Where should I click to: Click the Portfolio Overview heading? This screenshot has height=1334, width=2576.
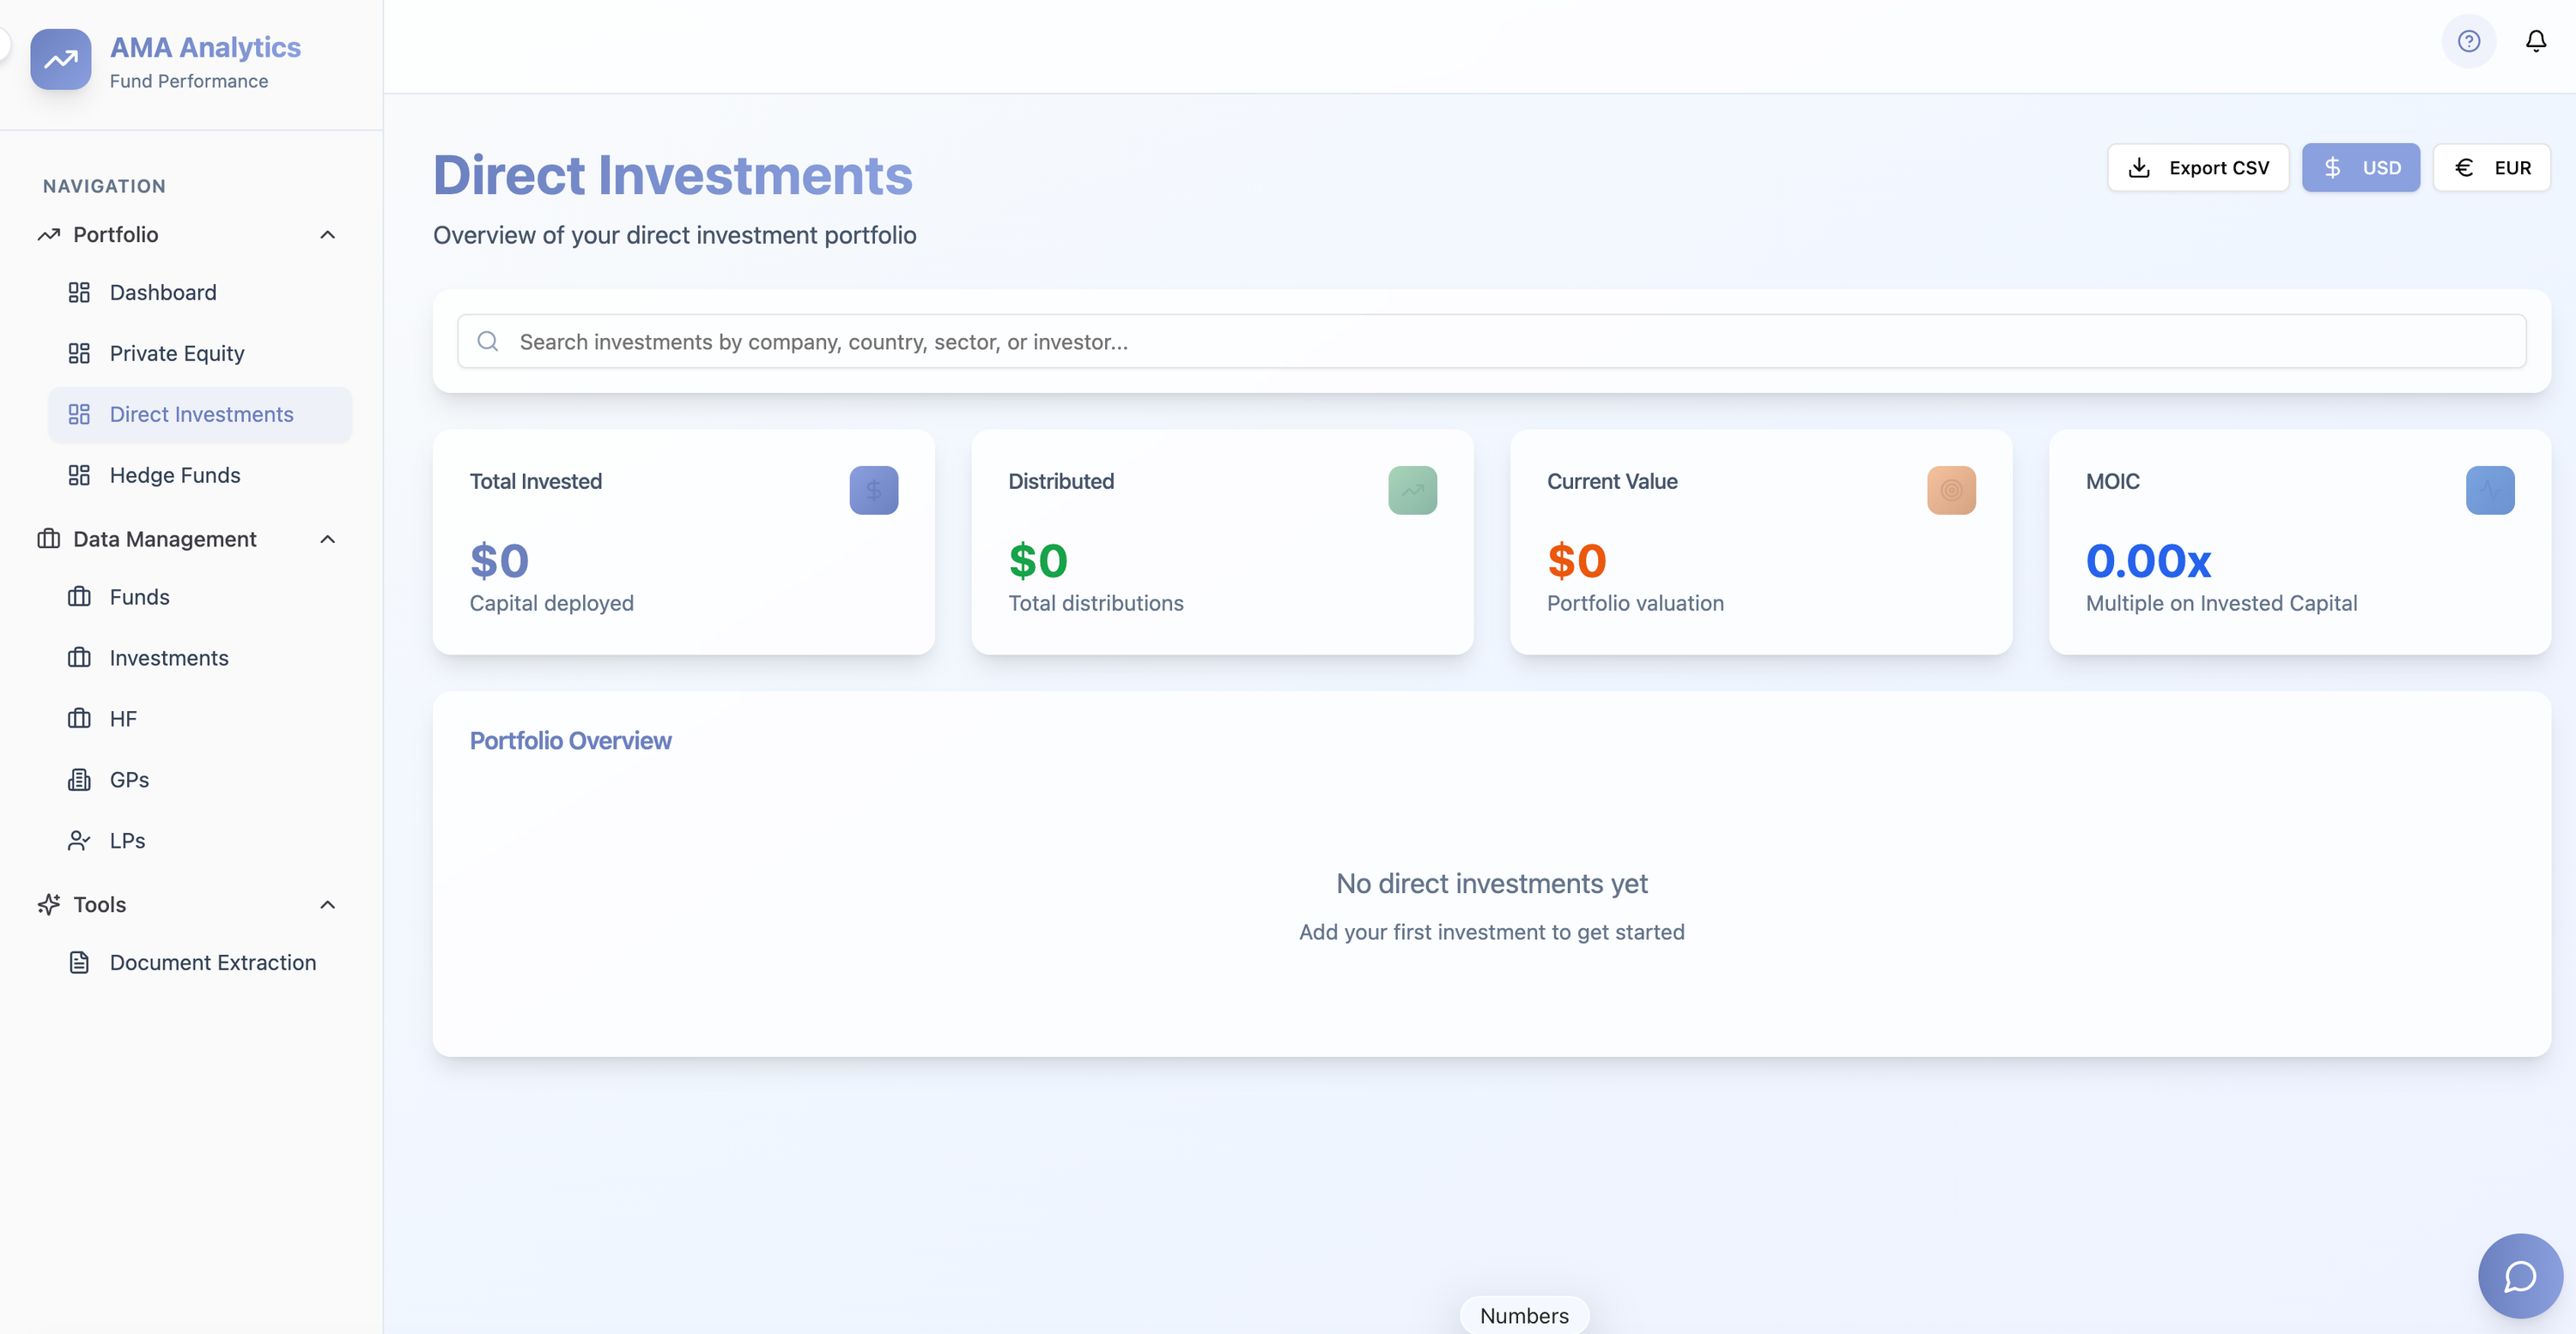click(x=570, y=740)
